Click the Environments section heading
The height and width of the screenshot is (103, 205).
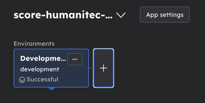[34, 43]
